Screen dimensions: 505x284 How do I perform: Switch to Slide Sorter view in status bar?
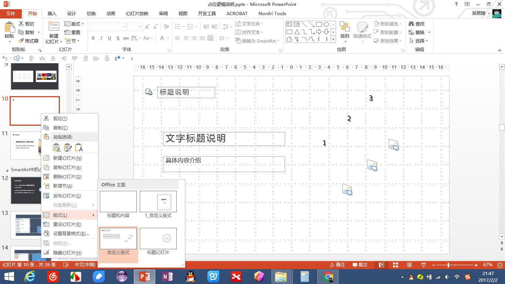pyautogui.click(x=395, y=265)
